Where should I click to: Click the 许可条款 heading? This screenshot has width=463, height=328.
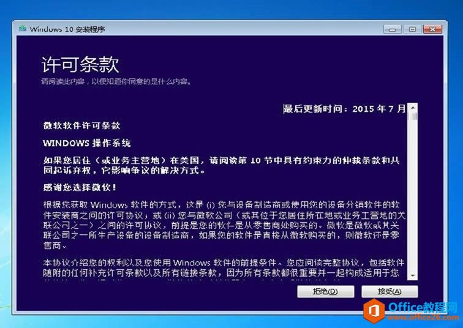click(80, 64)
